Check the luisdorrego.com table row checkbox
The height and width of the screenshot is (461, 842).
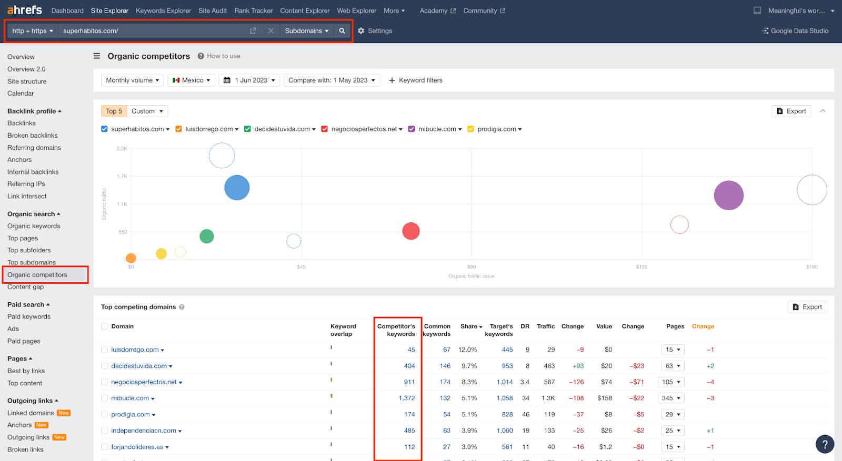[x=104, y=350]
